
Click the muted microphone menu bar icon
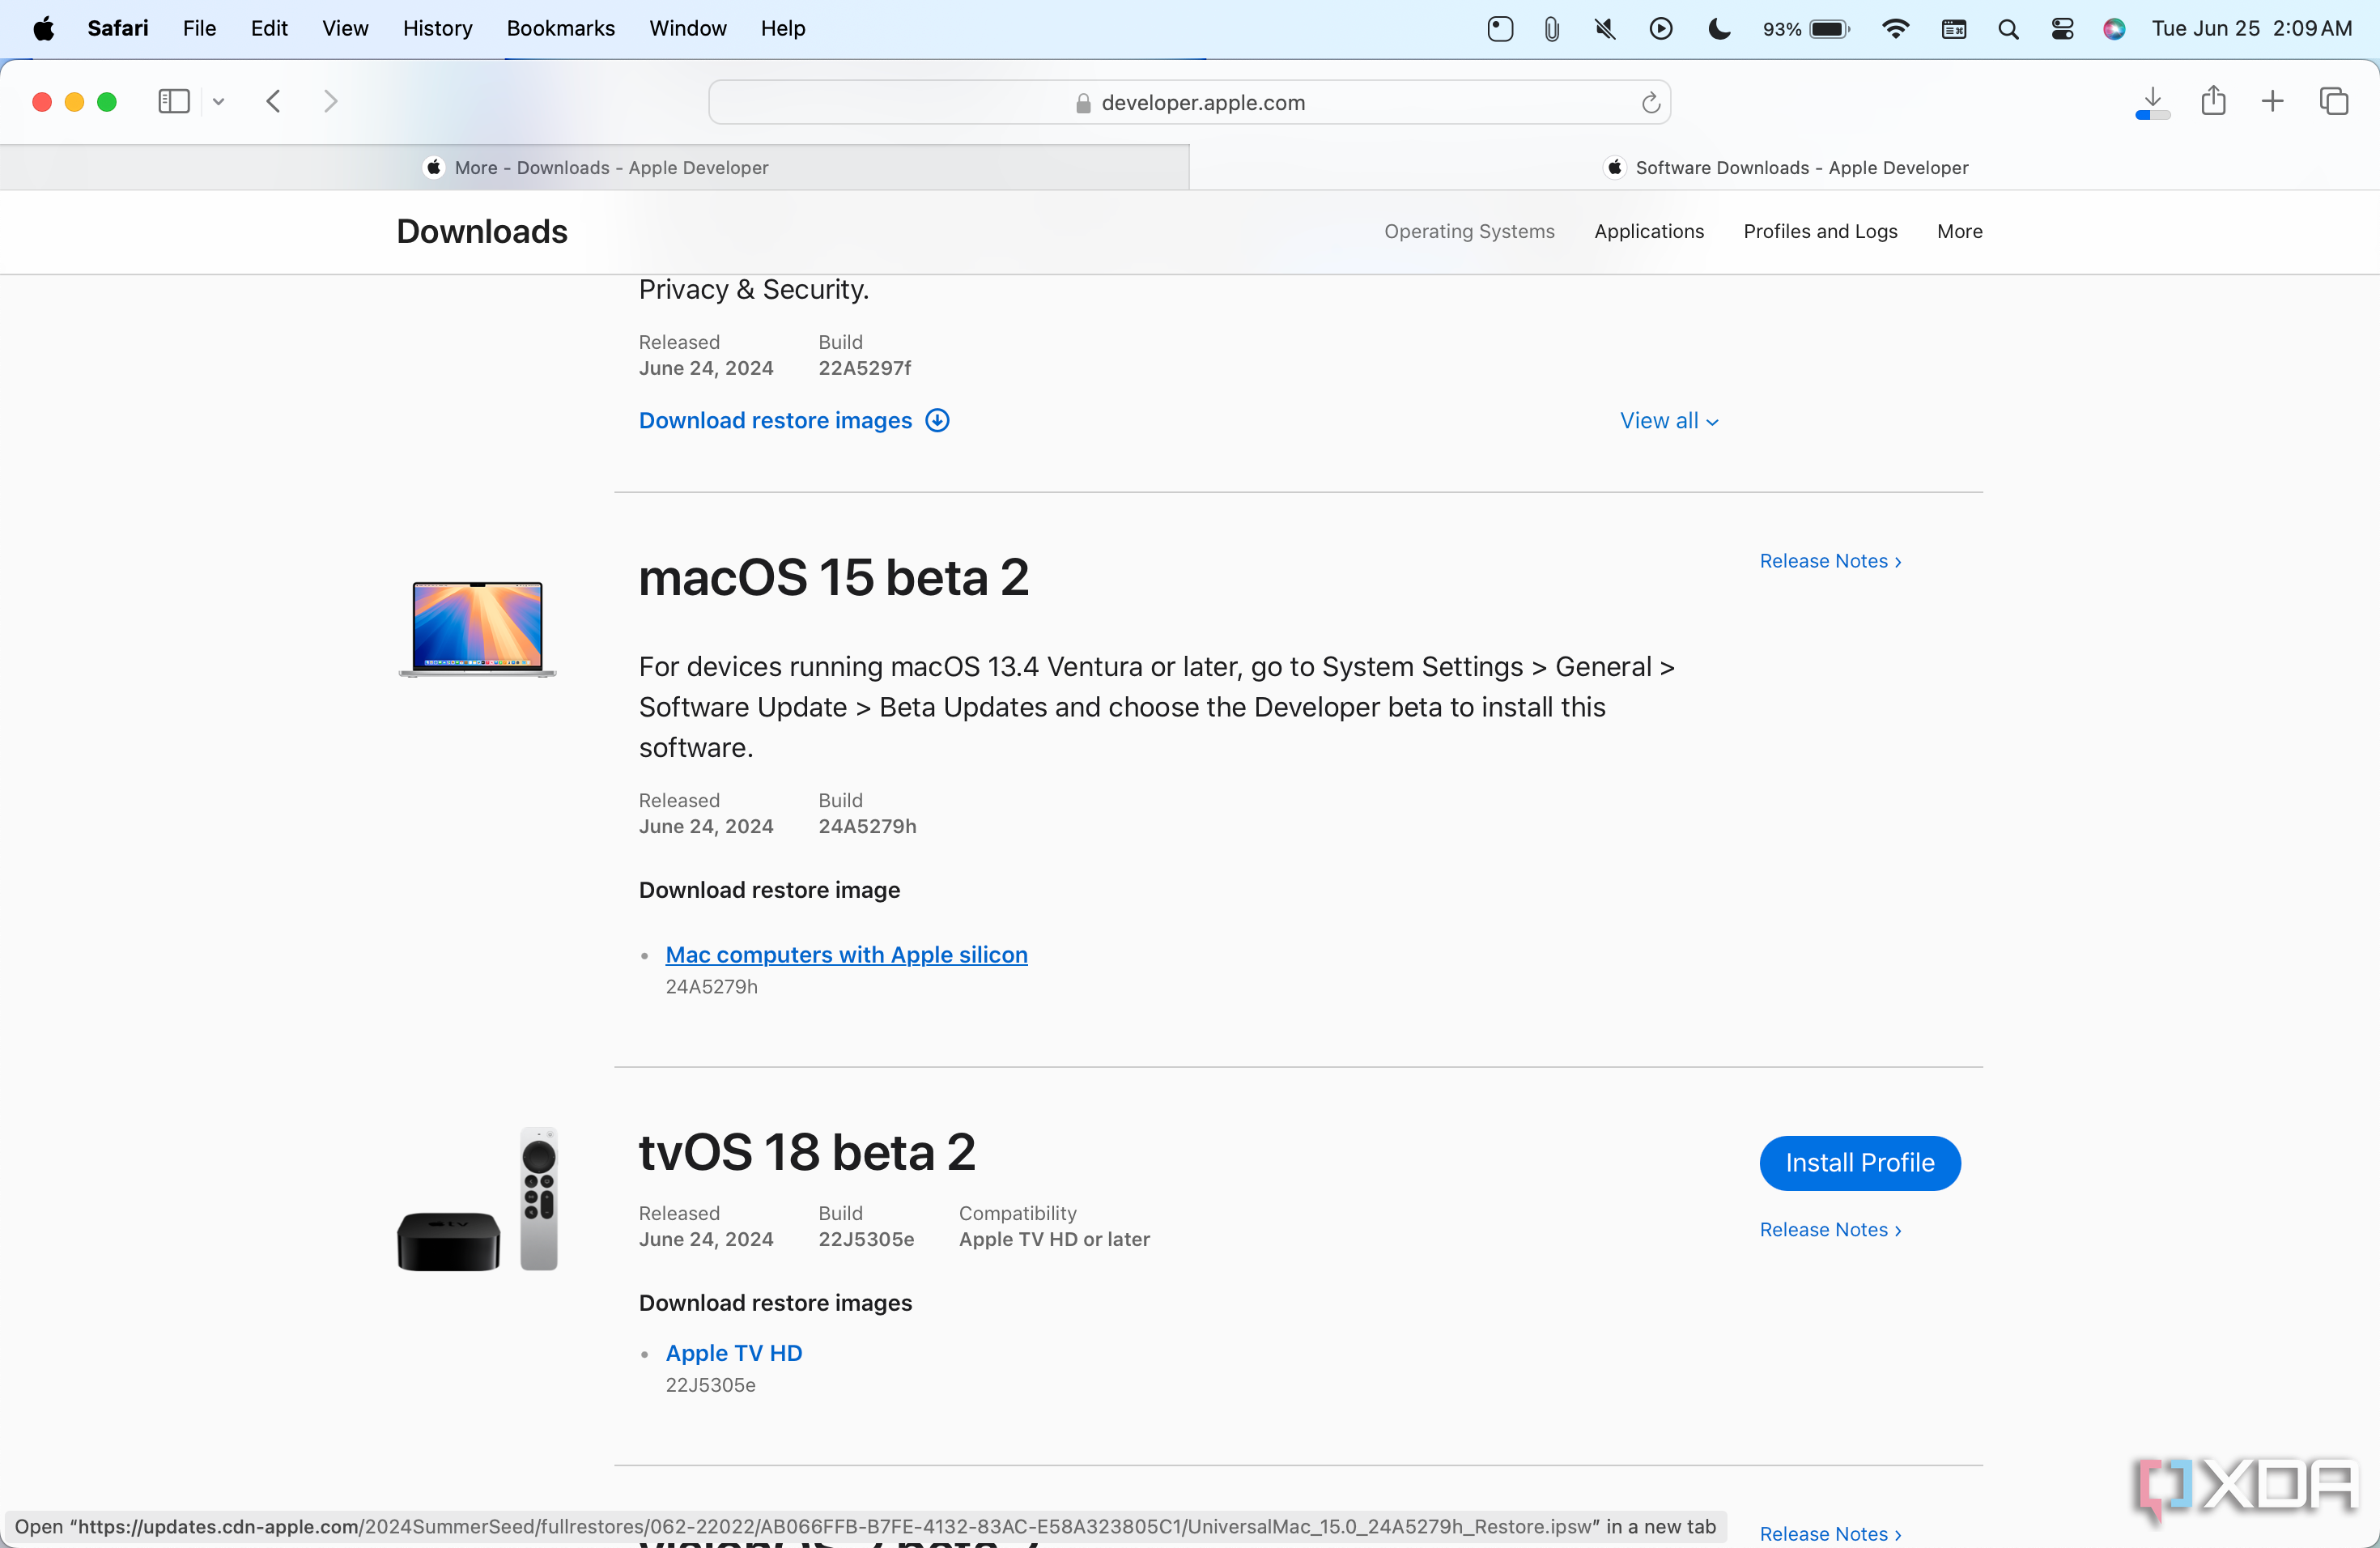pyautogui.click(x=1605, y=28)
